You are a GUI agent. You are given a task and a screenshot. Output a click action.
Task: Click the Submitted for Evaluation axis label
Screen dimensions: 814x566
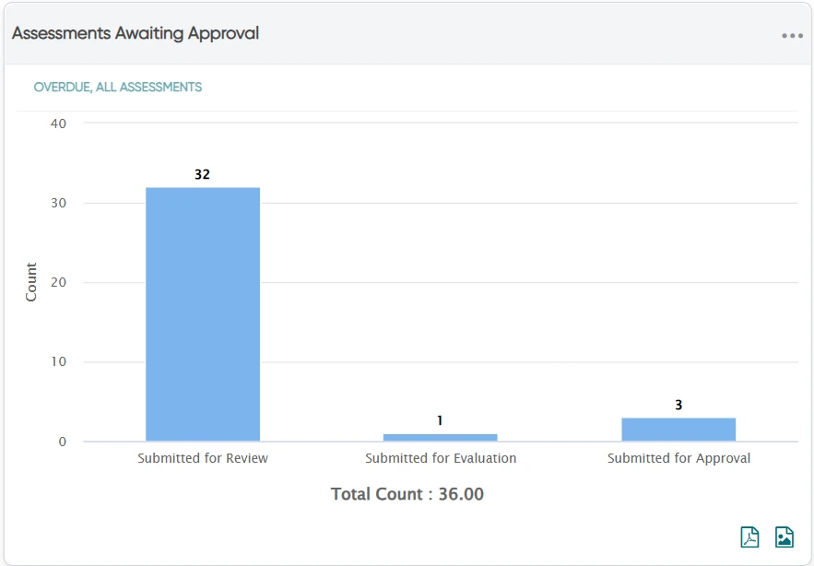(x=441, y=458)
